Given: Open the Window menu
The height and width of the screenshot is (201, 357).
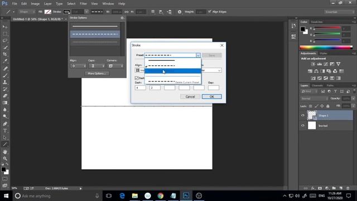Looking at the screenshot, I should [x=108, y=4].
